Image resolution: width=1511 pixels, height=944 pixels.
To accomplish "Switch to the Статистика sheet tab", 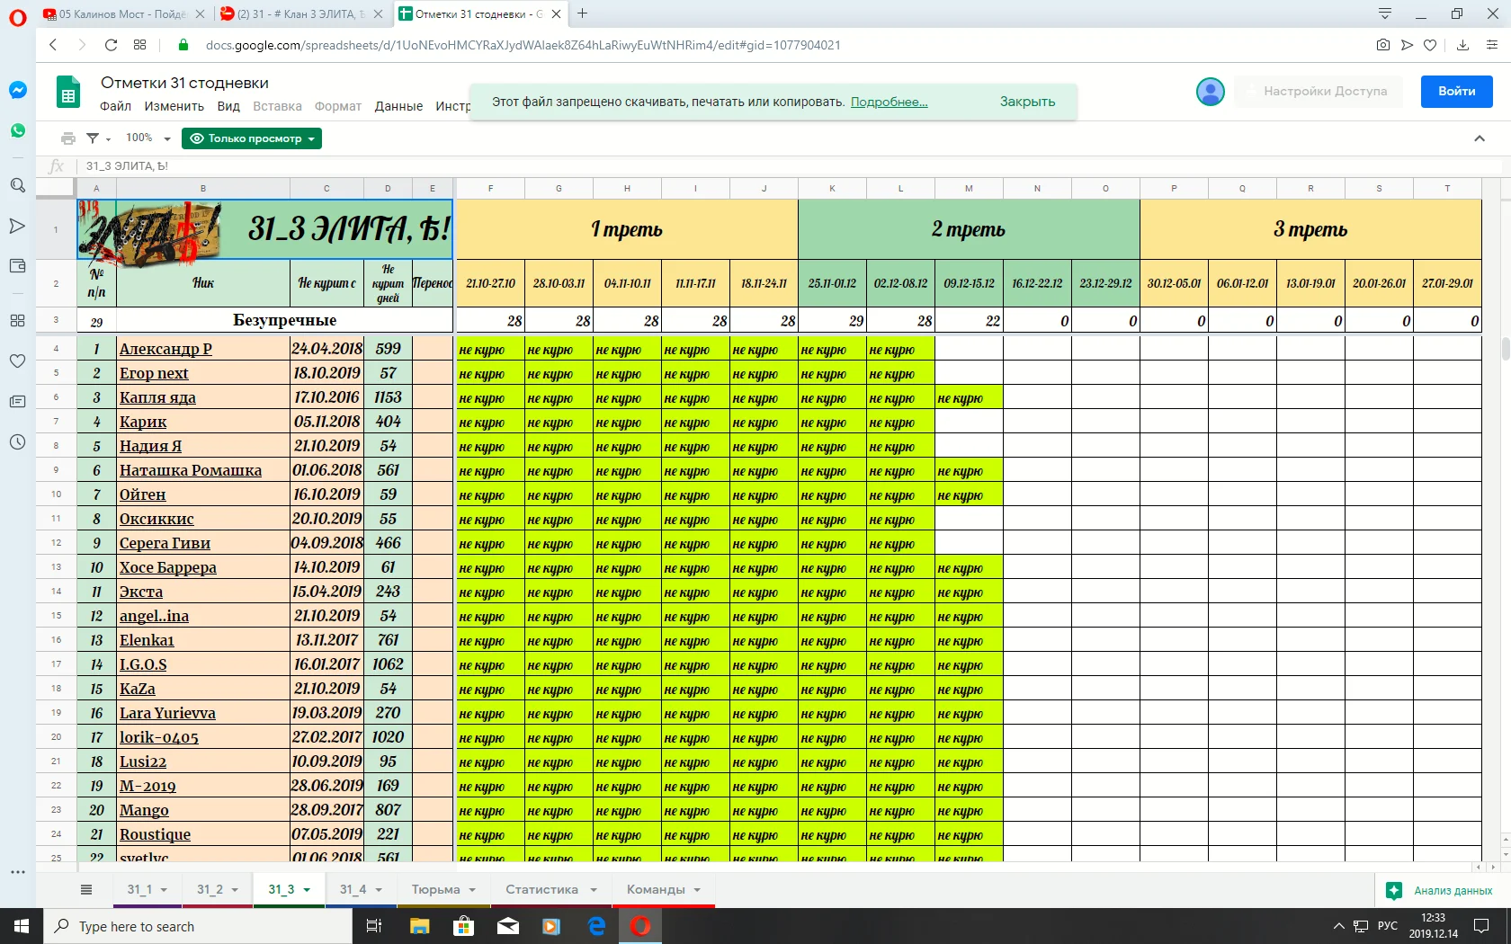I will (542, 889).
